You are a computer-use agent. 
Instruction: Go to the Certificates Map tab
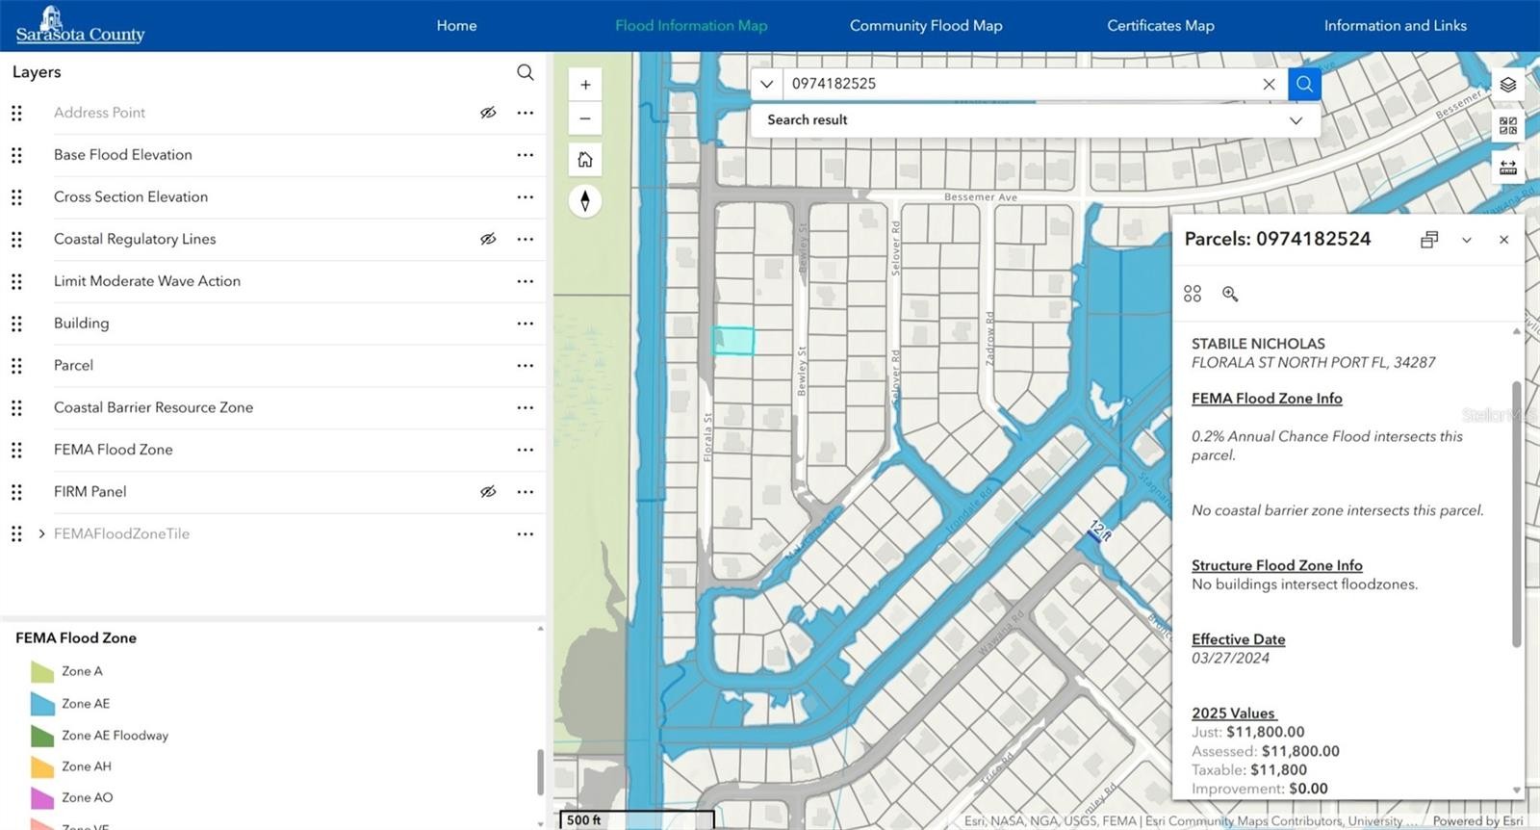[1160, 26]
